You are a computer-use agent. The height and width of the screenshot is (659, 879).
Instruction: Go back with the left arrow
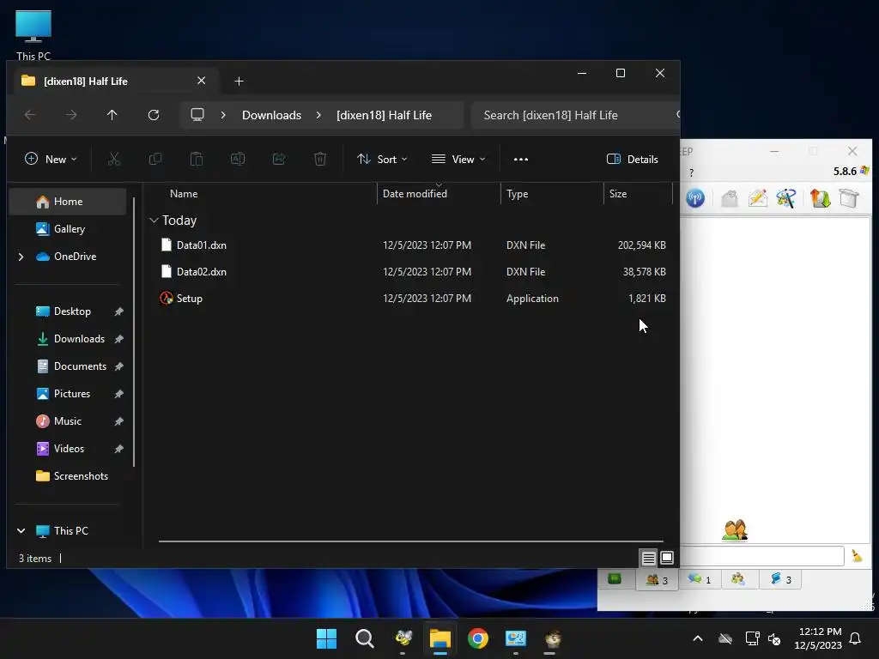(x=30, y=115)
